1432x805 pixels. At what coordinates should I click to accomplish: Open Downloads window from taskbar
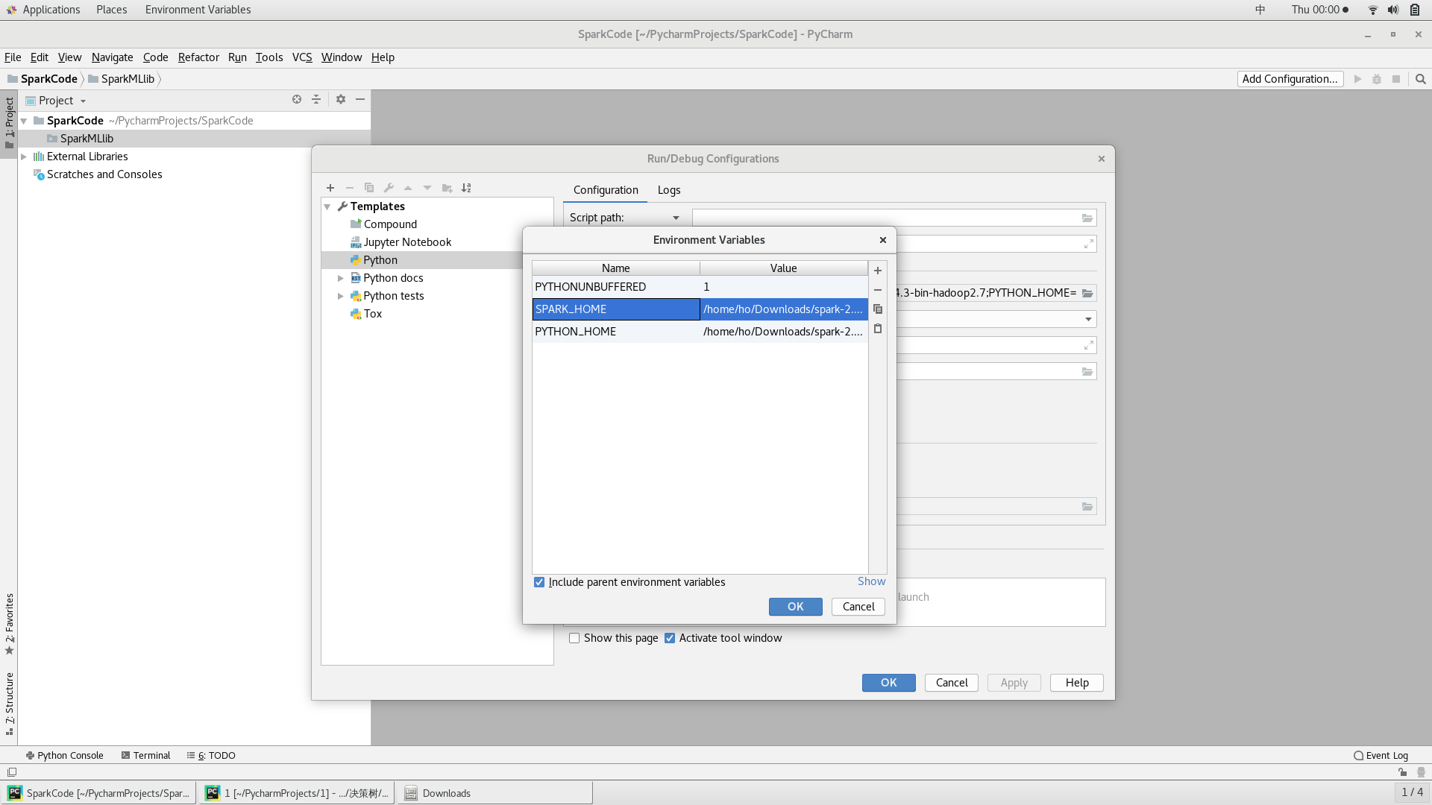446,793
